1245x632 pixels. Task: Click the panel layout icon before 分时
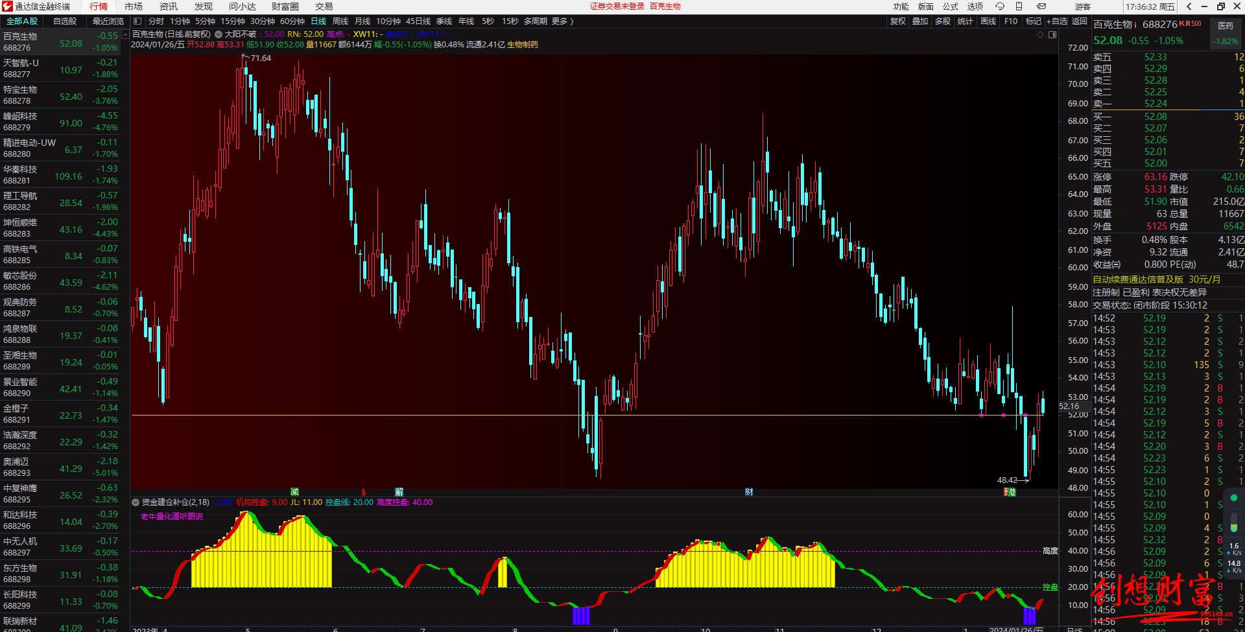tap(137, 21)
